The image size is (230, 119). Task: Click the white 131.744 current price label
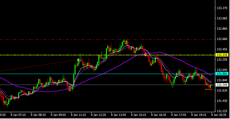(x=222, y=85)
